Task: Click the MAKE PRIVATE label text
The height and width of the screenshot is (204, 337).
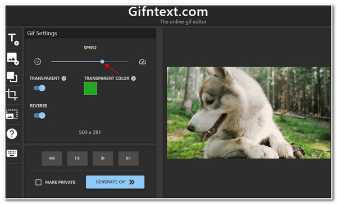Action: point(61,182)
